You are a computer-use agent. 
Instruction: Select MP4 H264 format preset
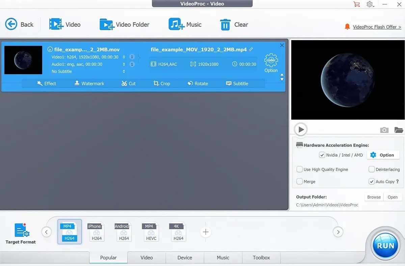[x=69, y=232]
